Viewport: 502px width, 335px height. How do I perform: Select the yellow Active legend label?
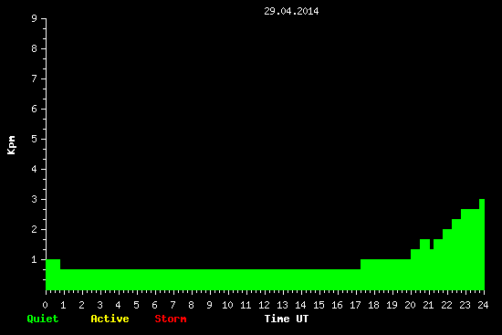pyautogui.click(x=110, y=319)
